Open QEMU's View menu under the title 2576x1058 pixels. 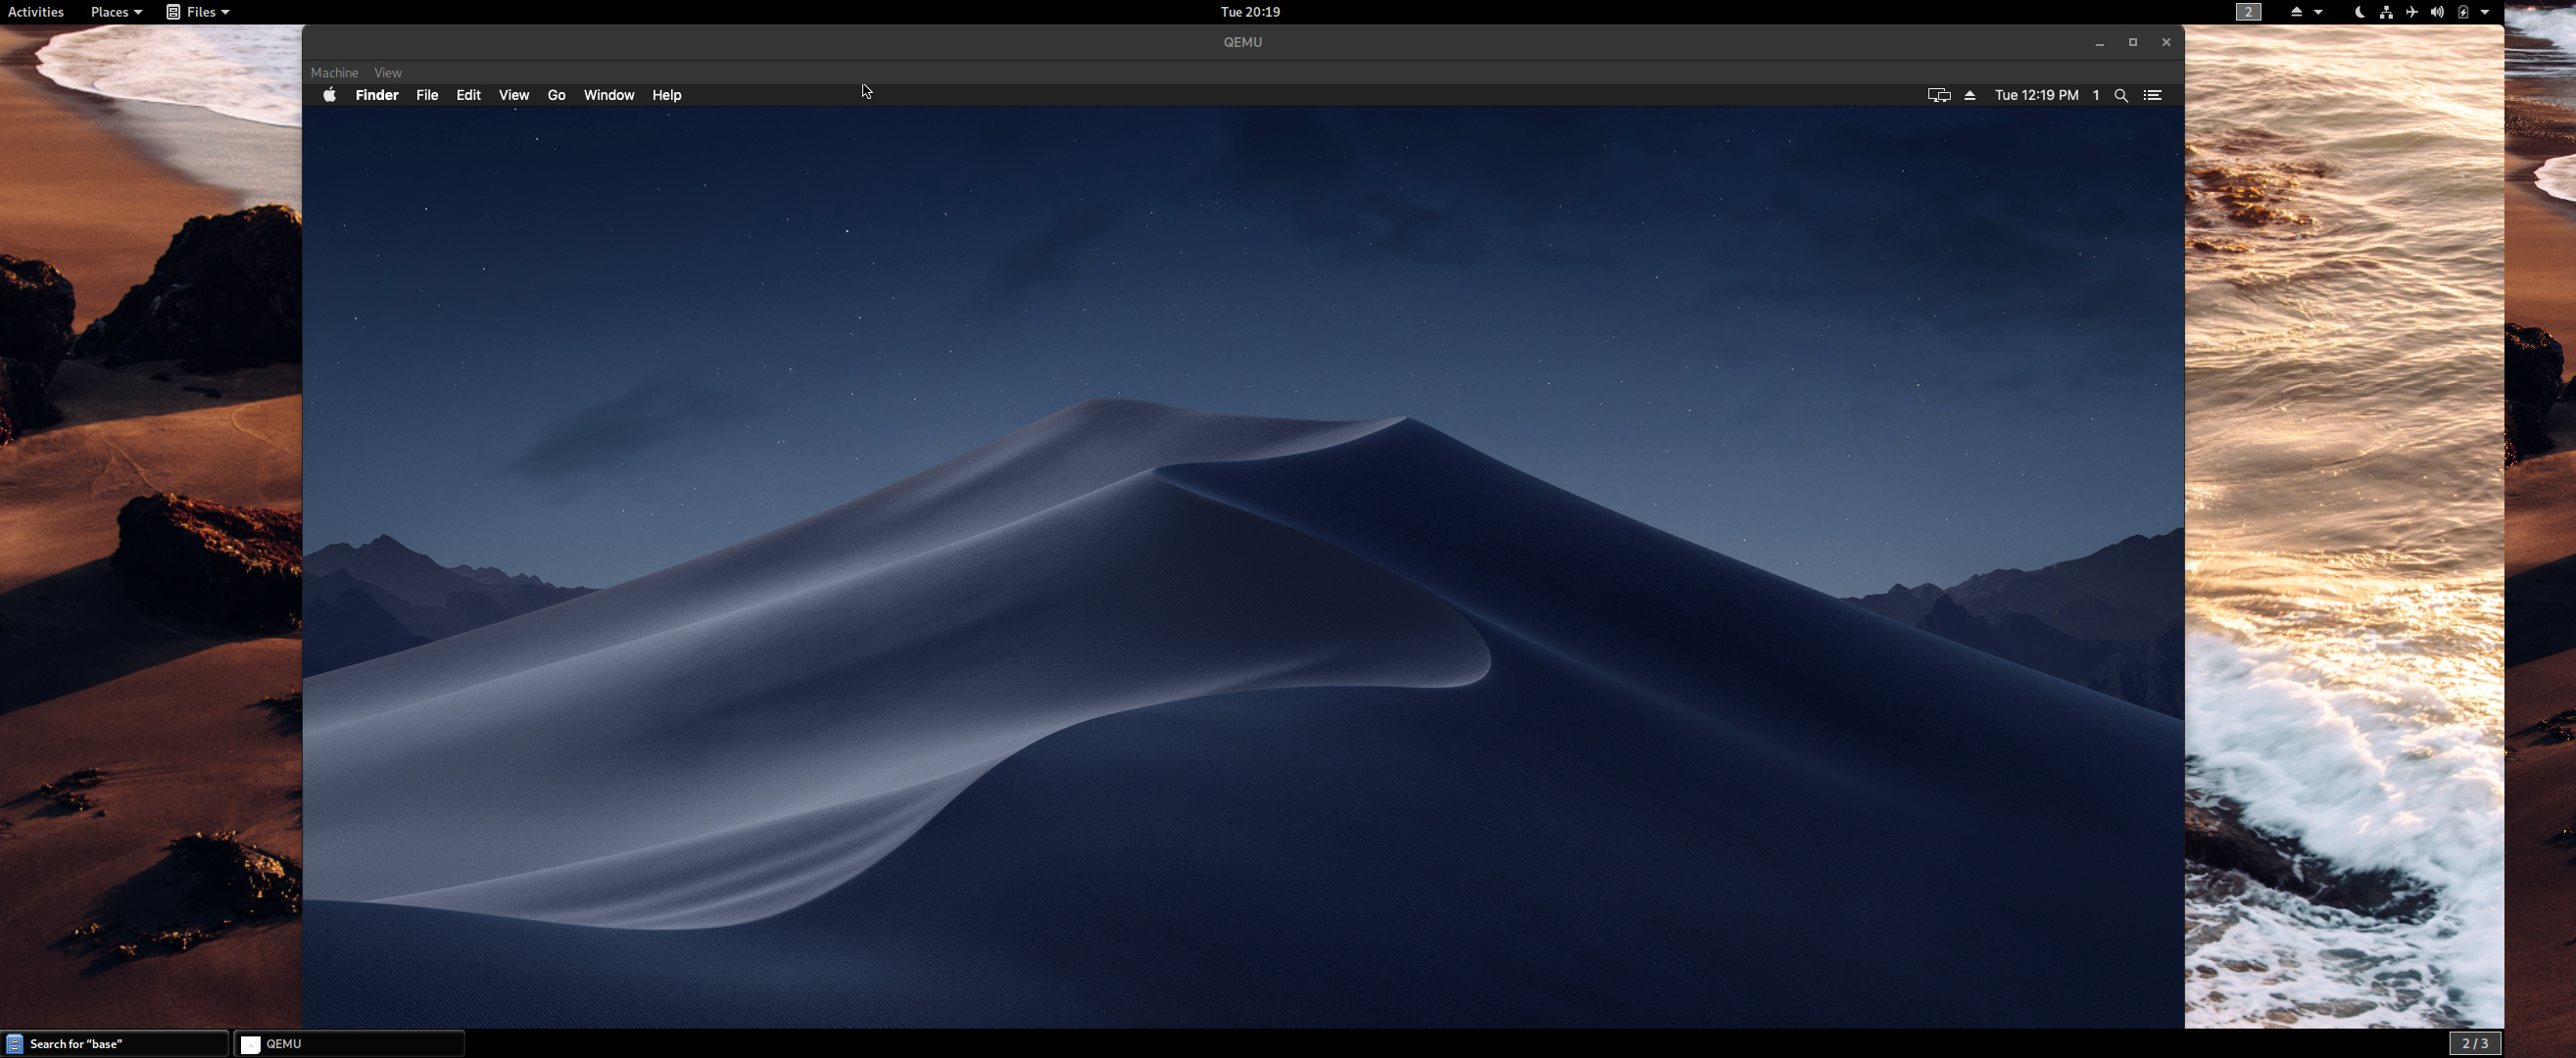point(388,73)
